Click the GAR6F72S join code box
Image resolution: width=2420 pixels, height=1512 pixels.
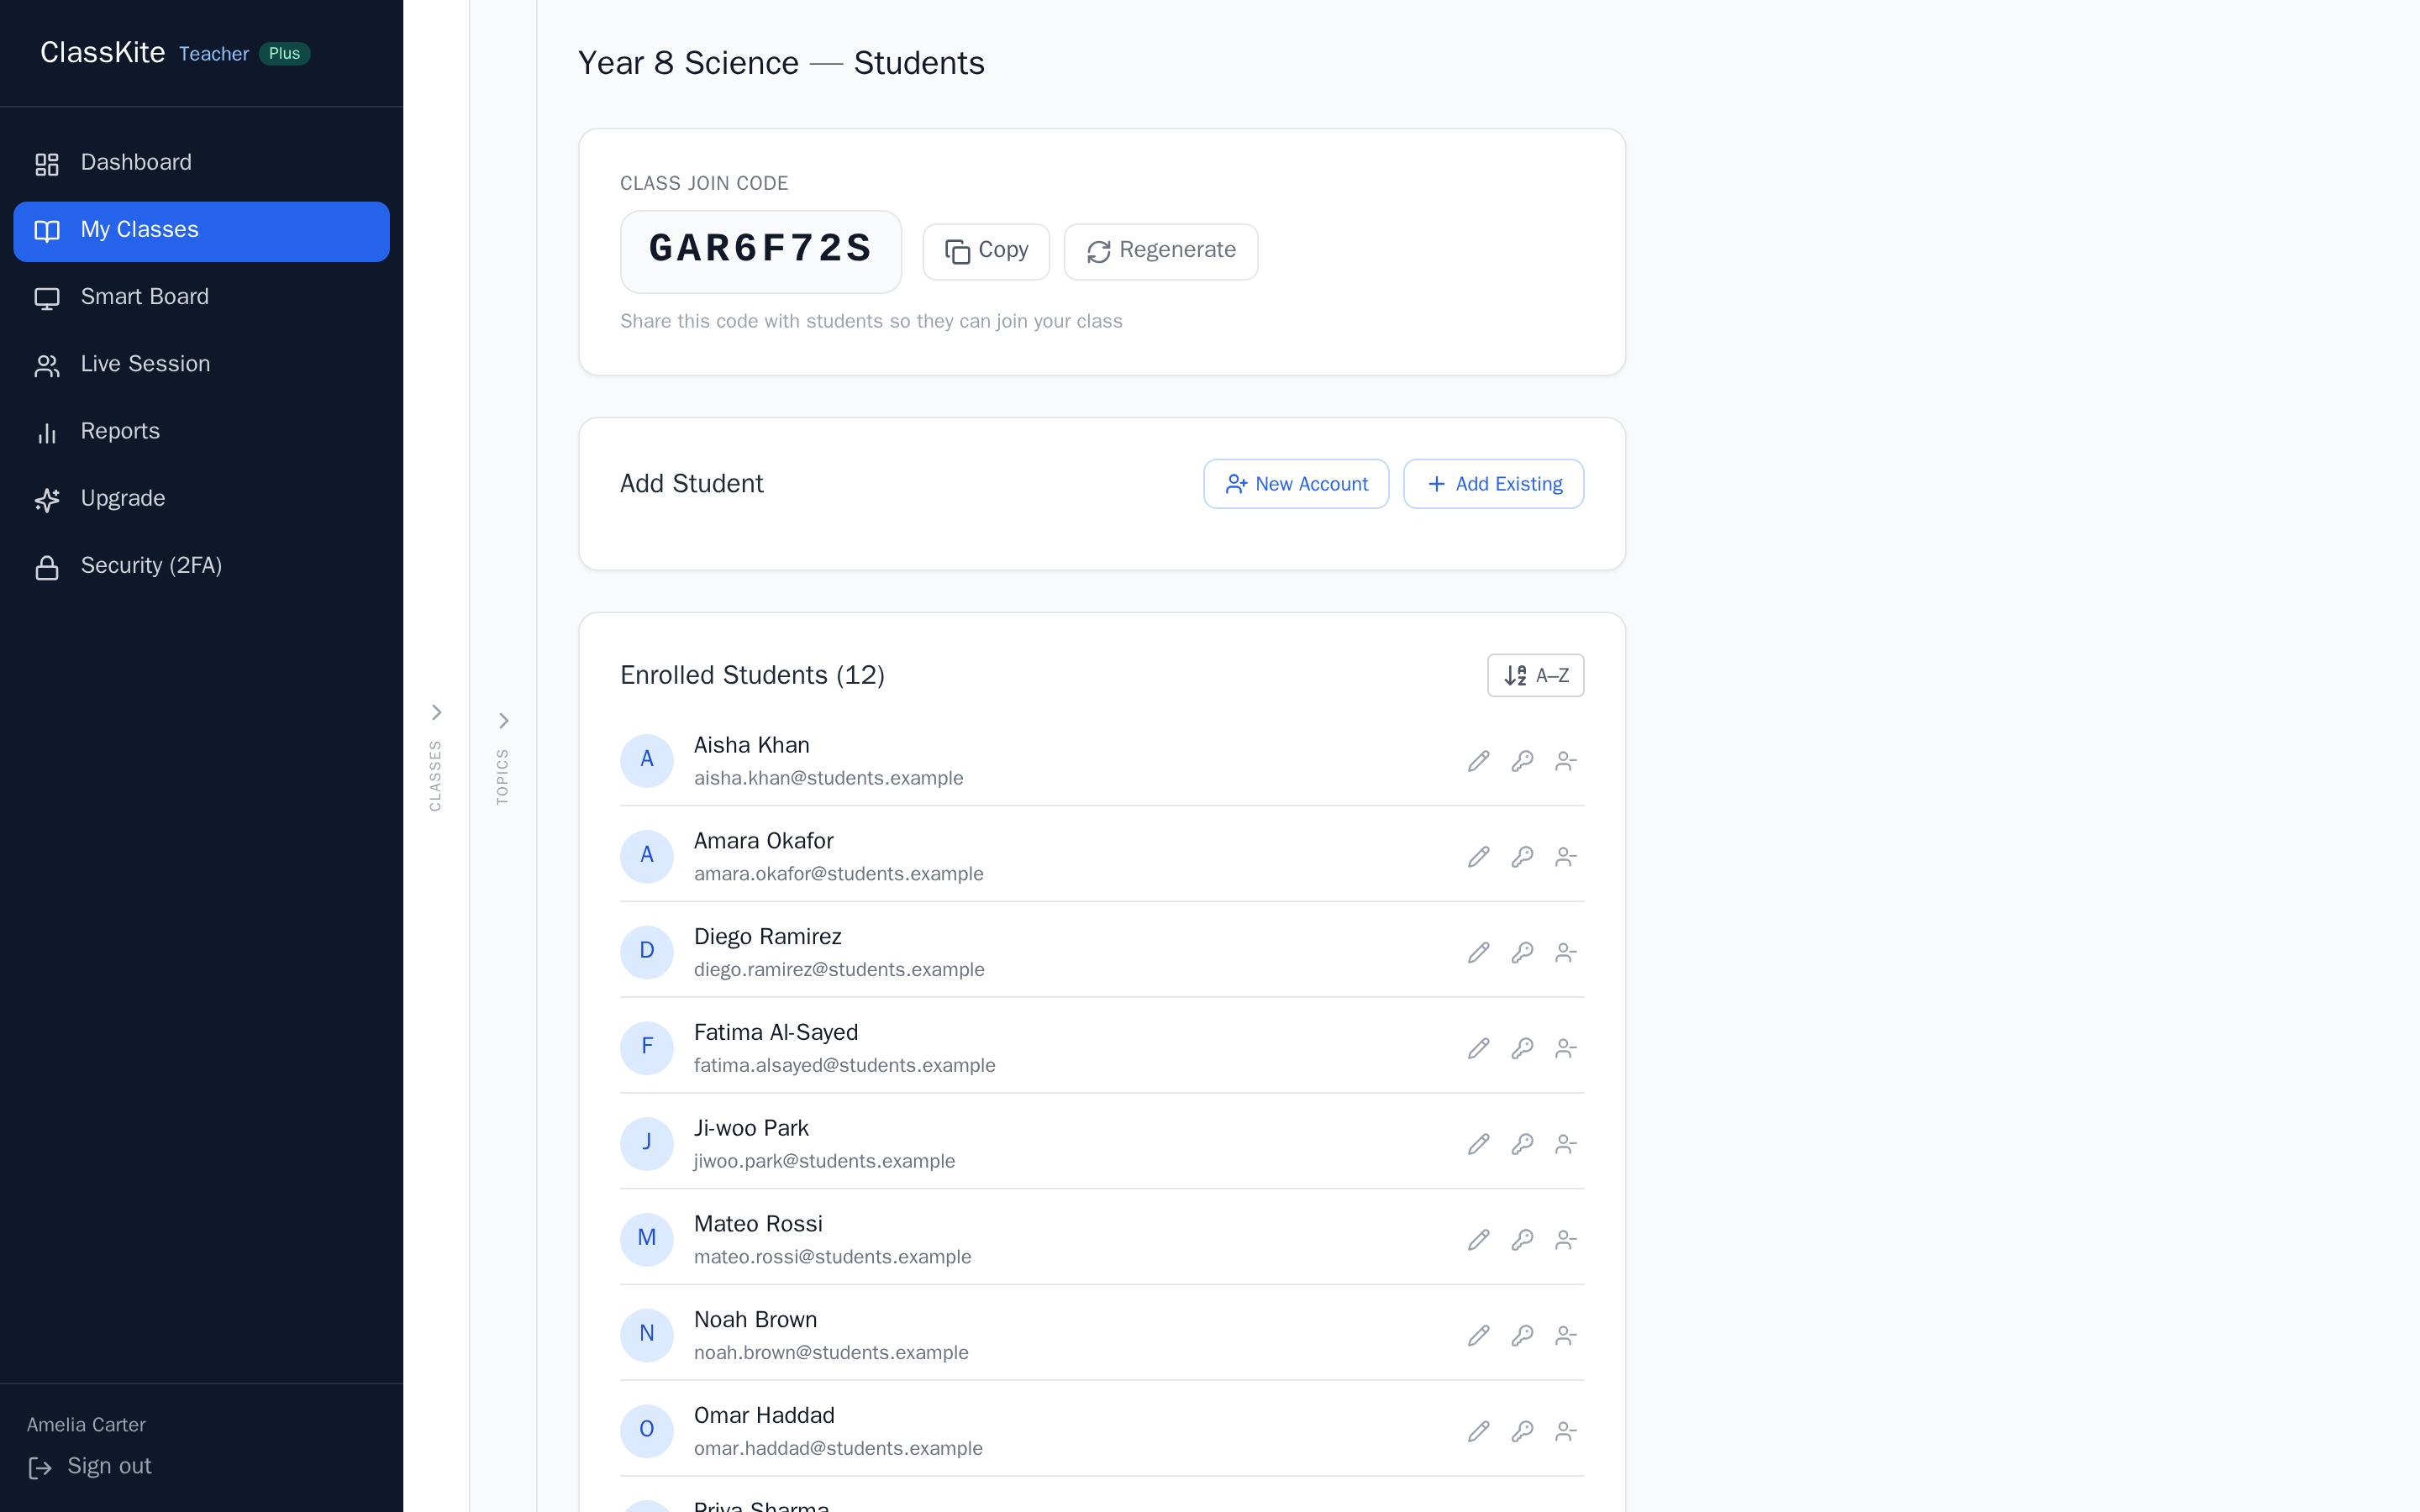point(760,251)
